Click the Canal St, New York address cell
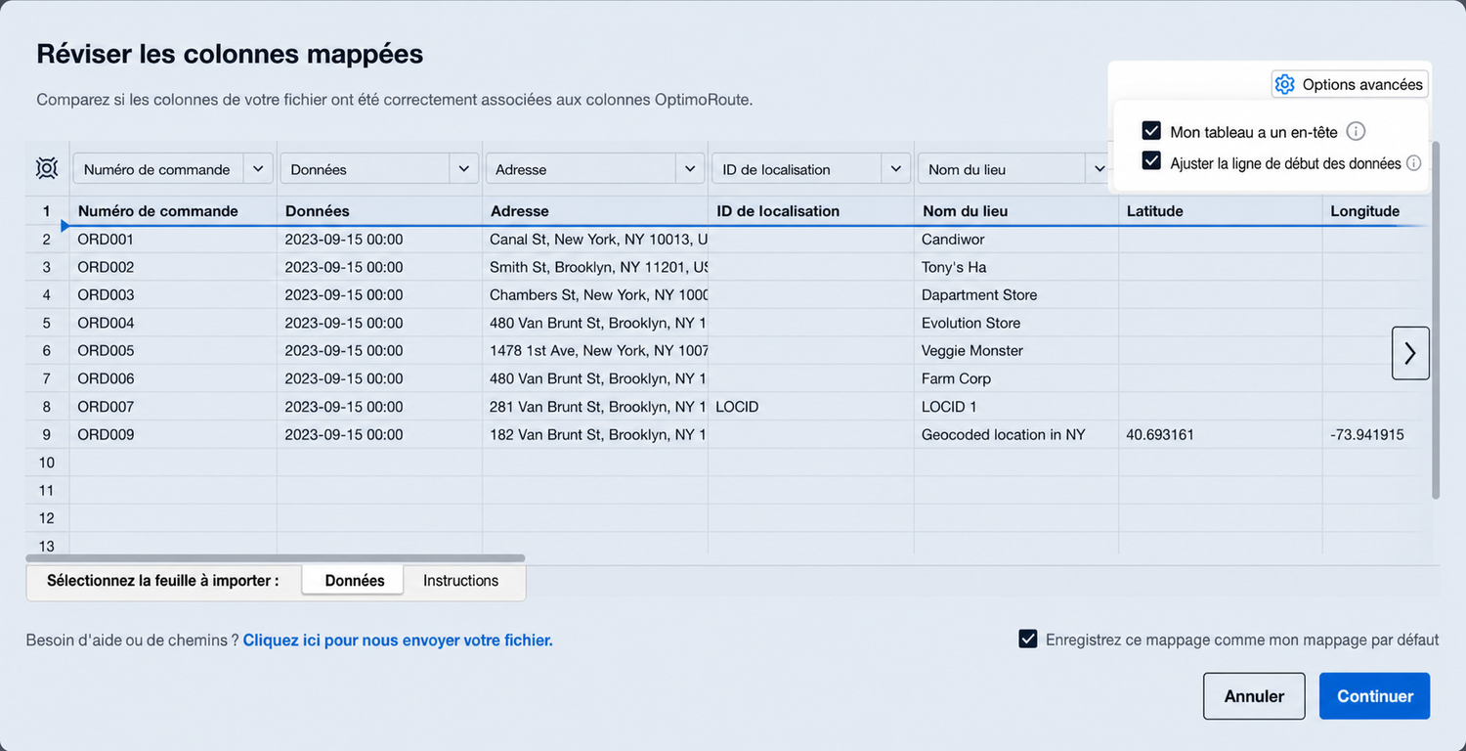Image resolution: width=1466 pixels, height=751 pixels. pos(595,240)
